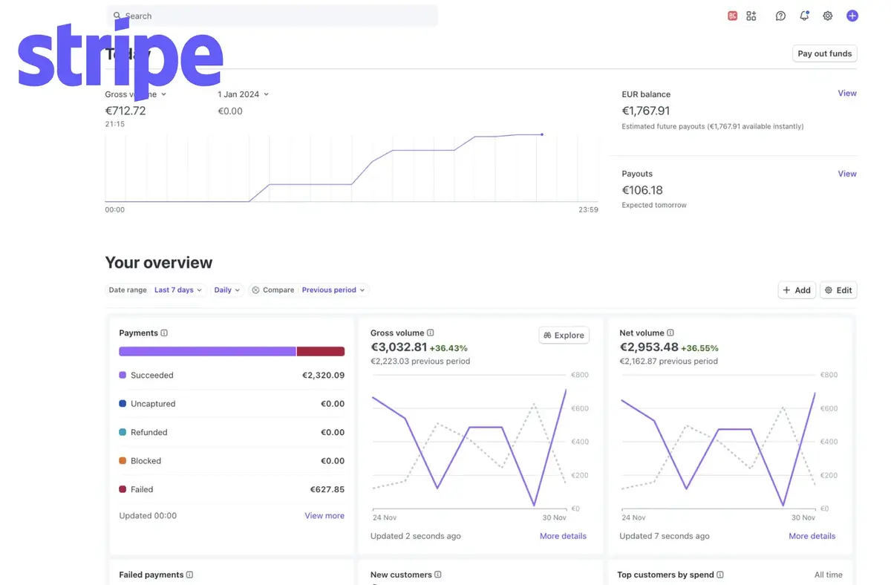Click the €106.18 payouts amount
891x585 pixels.
tap(642, 190)
